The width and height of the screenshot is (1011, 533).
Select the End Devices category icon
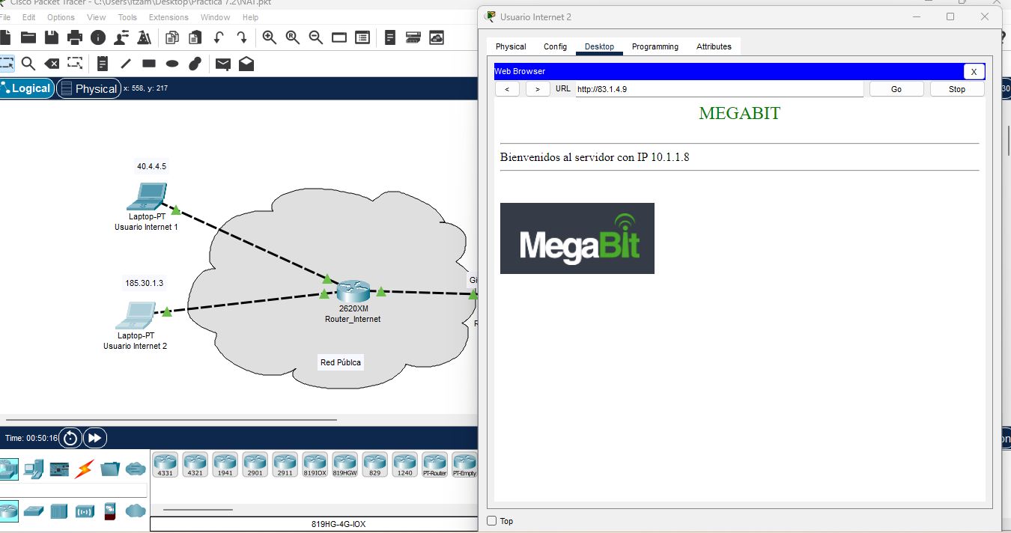pos(34,469)
